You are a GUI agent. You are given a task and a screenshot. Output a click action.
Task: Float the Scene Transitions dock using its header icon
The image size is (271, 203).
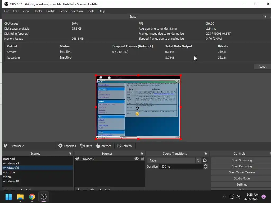[x=205, y=154]
